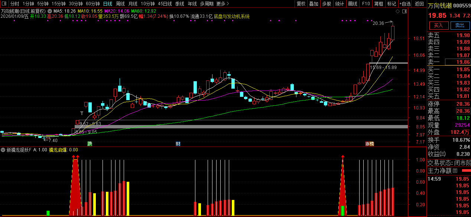Viewport: 471px width, 217px height.
Task: Click the 最低 value 18.12
Action: click(x=463, y=118)
